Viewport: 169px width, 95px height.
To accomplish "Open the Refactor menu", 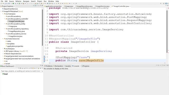I will [x=18, y=1].
